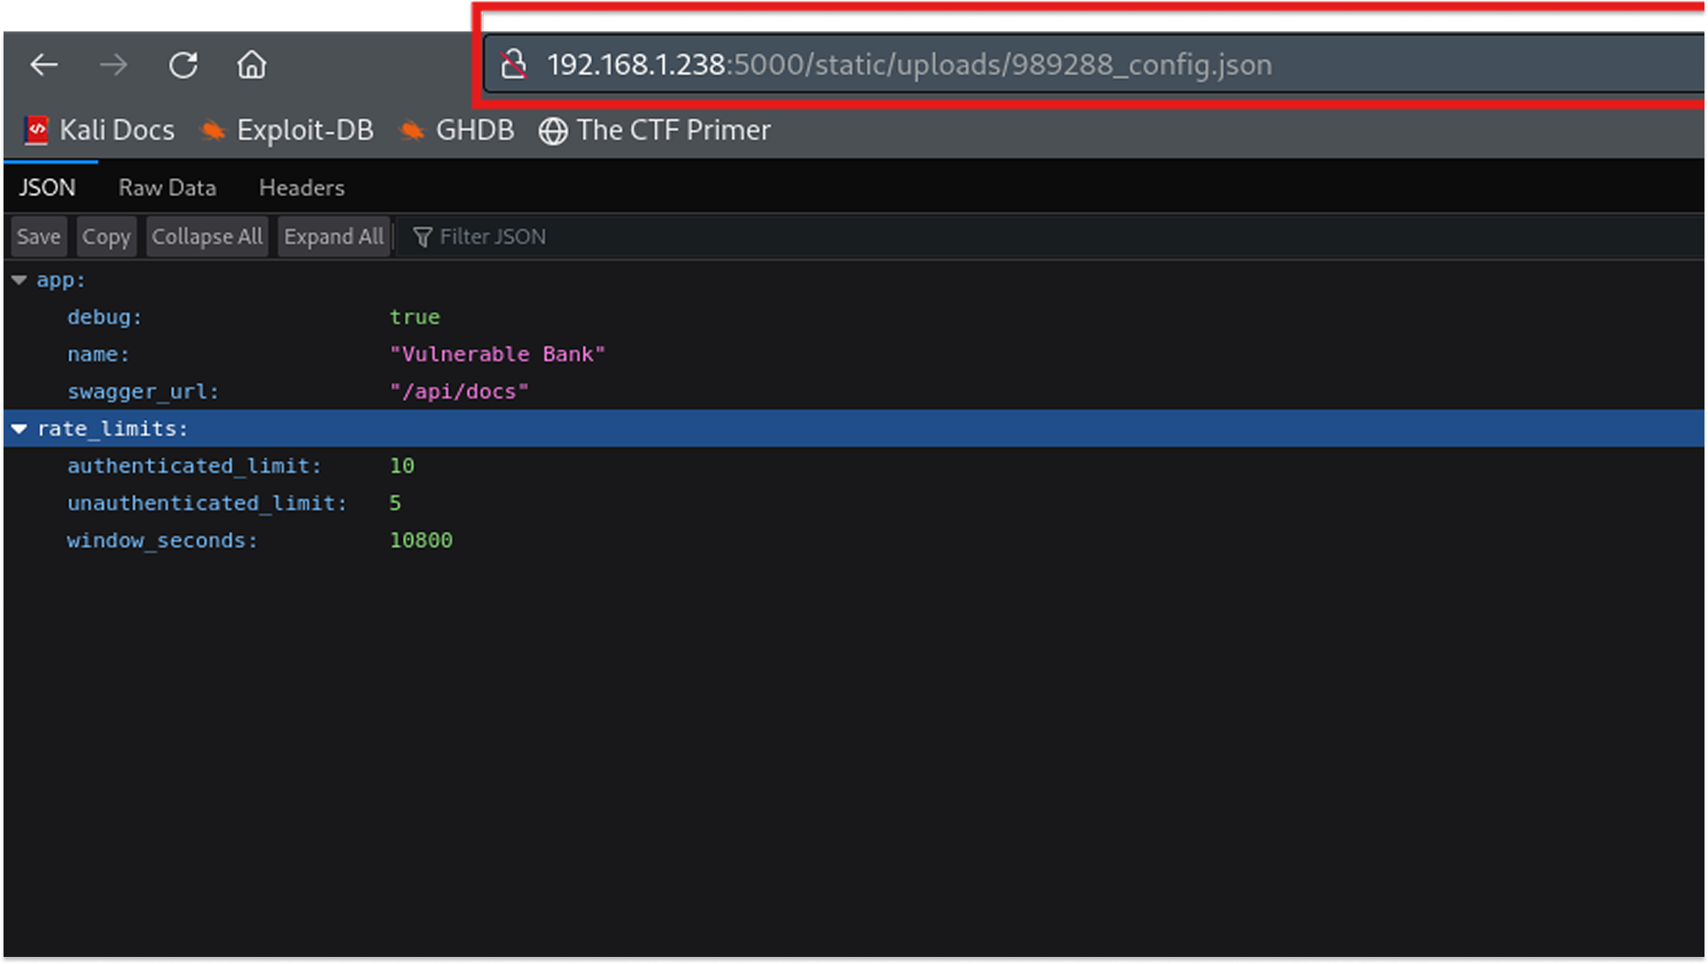The image size is (1708, 964).
Task: Open the browser home page icon
Action: tap(251, 65)
